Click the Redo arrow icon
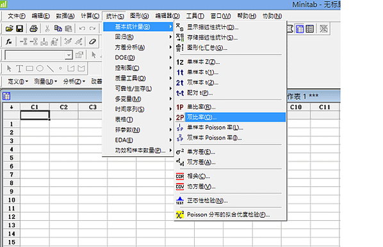The height and width of the screenshot is (247, 383). click(92, 29)
